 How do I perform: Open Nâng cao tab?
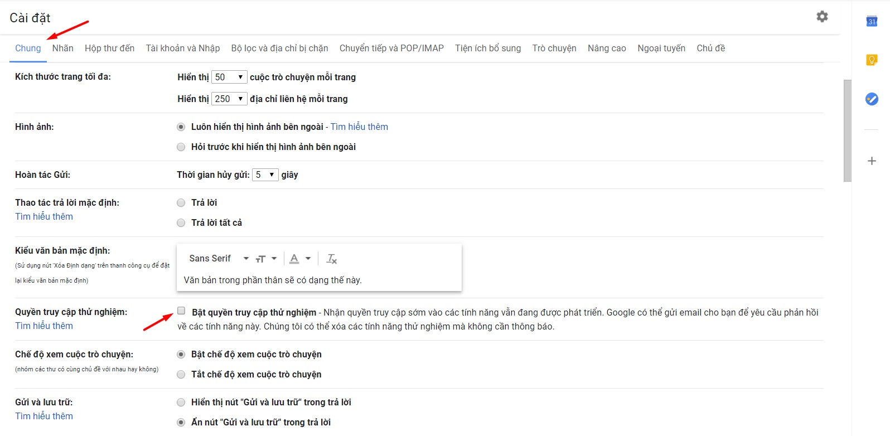click(x=607, y=49)
